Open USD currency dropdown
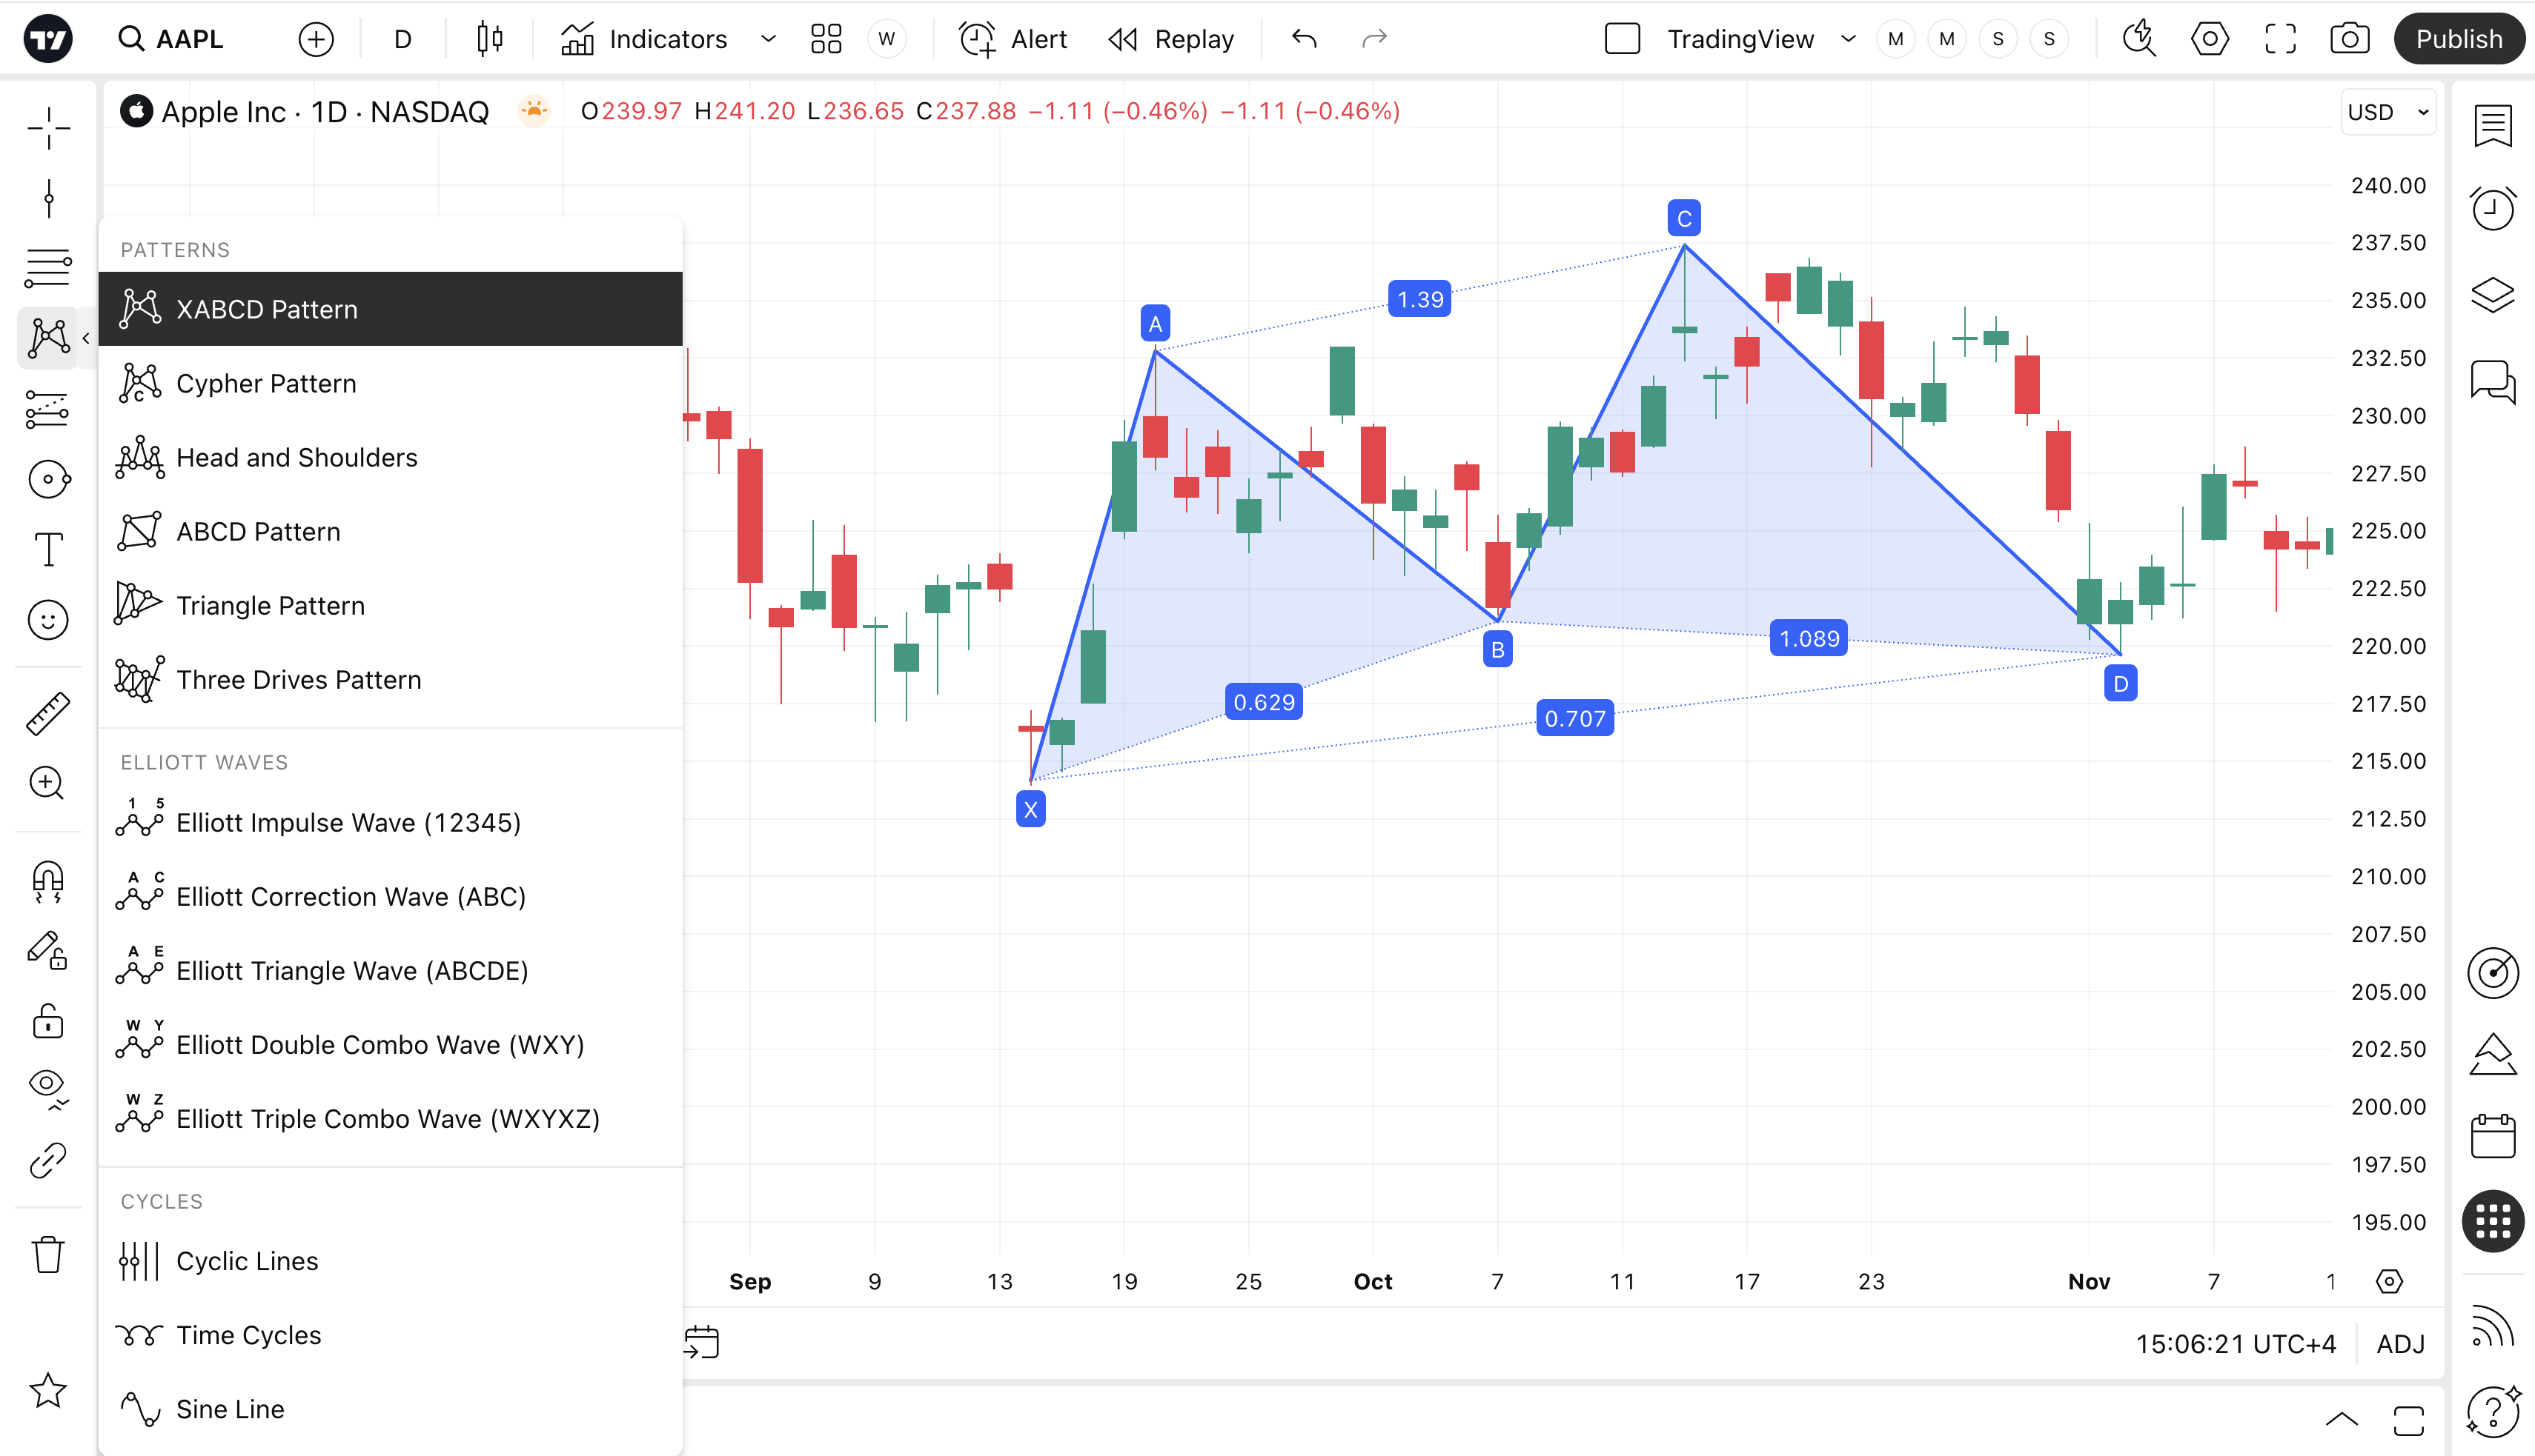Image resolution: width=2535 pixels, height=1456 pixels. pos(2388,112)
